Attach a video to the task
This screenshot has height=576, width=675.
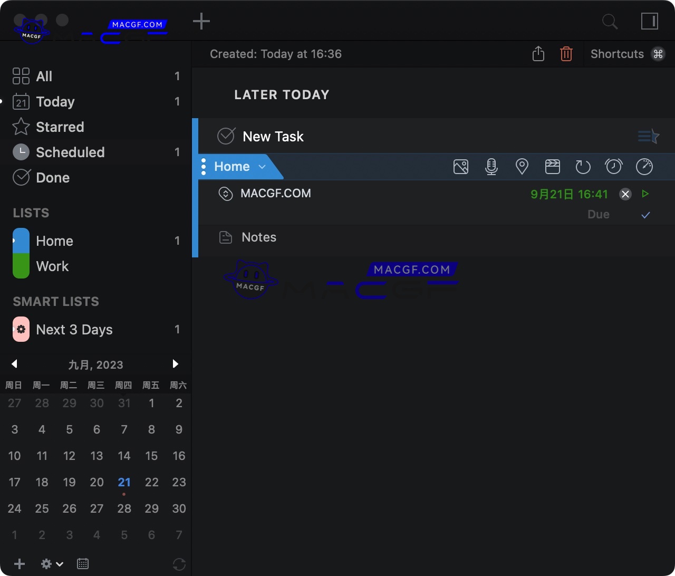(553, 167)
